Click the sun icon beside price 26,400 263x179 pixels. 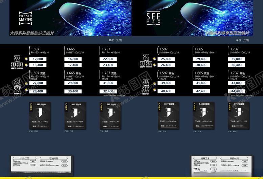click(155, 65)
